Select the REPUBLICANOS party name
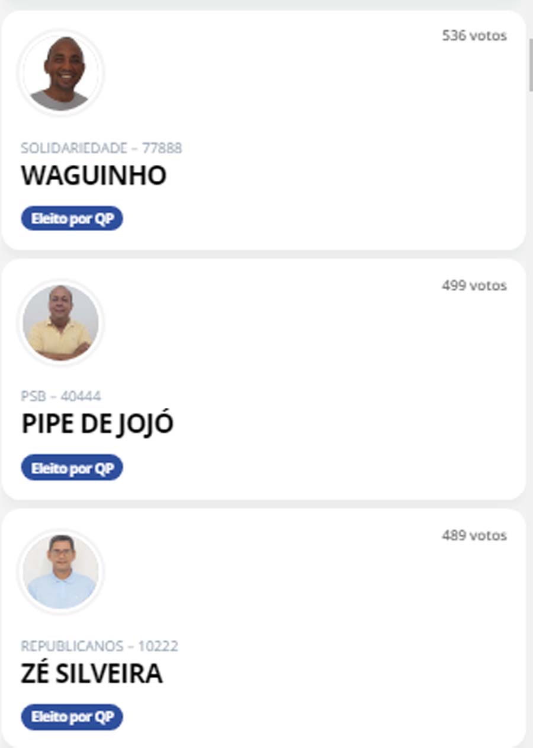 pyautogui.click(x=72, y=646)
